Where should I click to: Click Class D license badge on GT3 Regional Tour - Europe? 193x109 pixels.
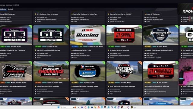tap(38, 46)
